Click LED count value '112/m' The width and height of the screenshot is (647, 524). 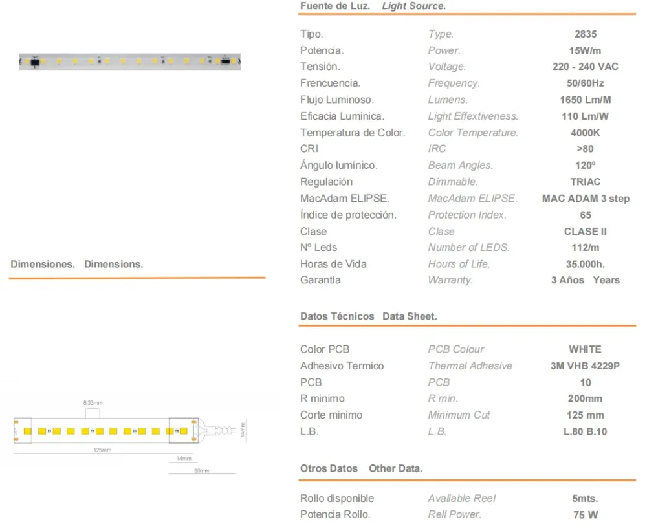(585, 247)
